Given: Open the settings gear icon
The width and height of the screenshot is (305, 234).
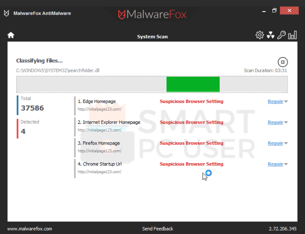Looking at the screenshot, I should point(260,35).
